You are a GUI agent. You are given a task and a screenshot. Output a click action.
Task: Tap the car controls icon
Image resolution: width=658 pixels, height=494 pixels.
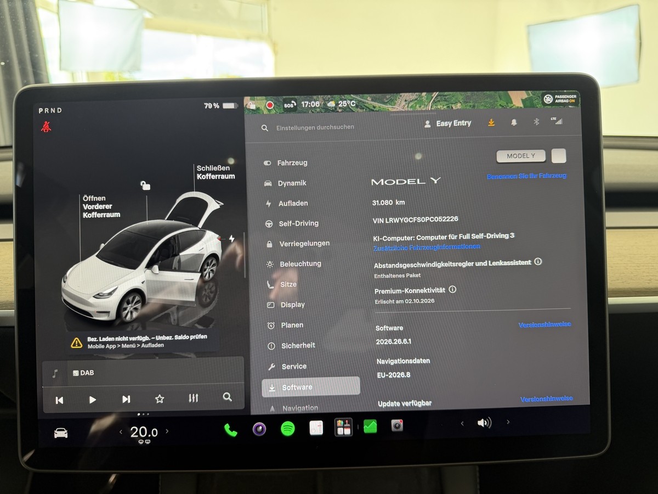coord(61,433)
